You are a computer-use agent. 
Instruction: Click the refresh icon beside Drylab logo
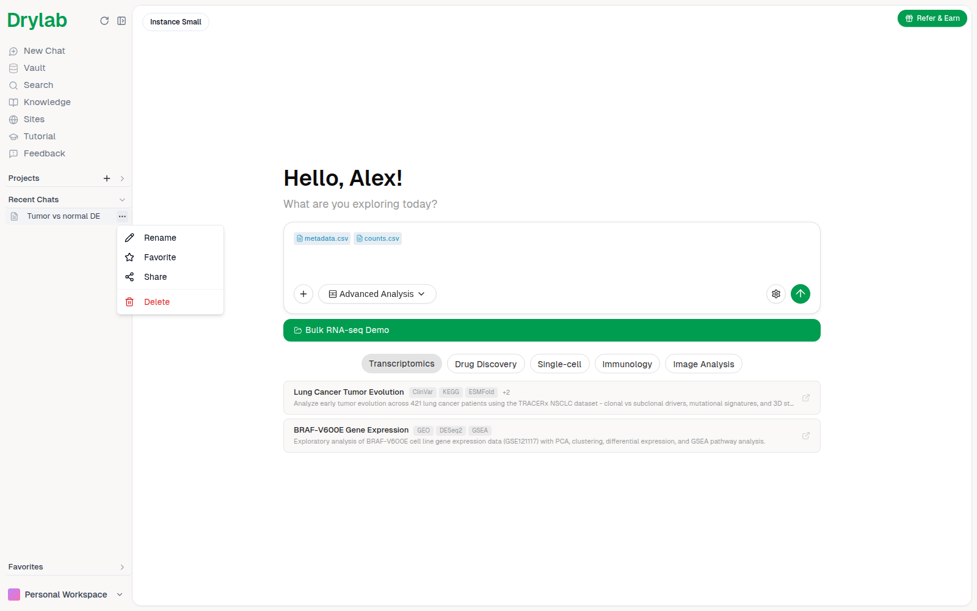[104, 21]
